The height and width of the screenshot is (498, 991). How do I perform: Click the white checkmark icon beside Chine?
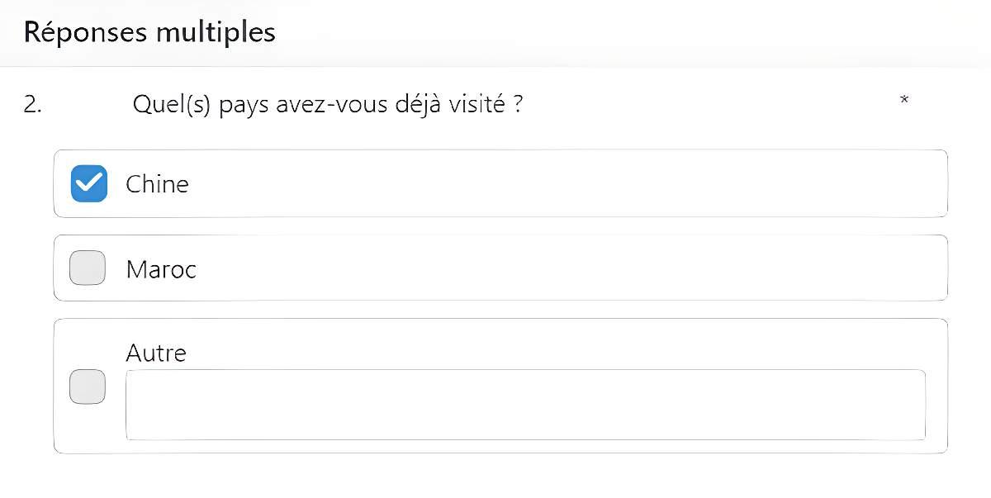coord(88,183)
